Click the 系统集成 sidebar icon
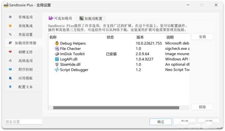This screenshot has width=225, height=131. coord(10,26)
